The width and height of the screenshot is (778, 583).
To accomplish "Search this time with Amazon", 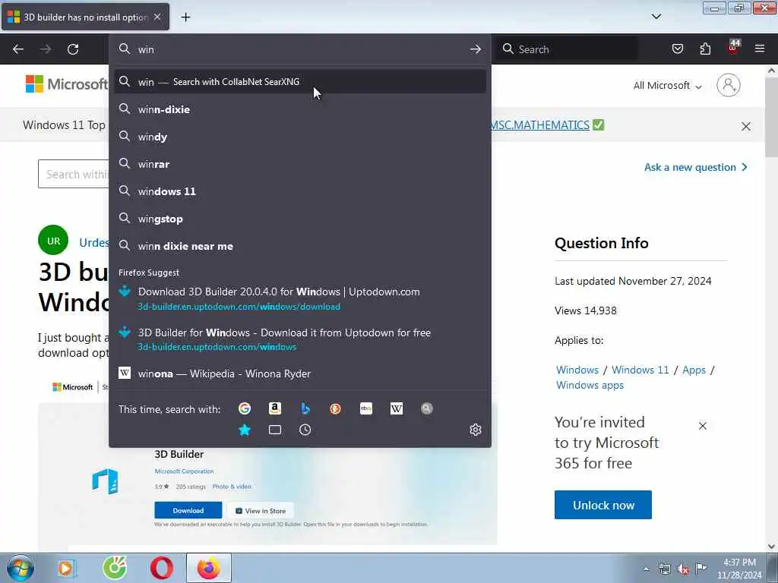I will 275,408.
